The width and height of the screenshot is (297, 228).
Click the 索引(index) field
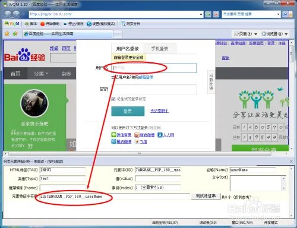tap(158, 188)
